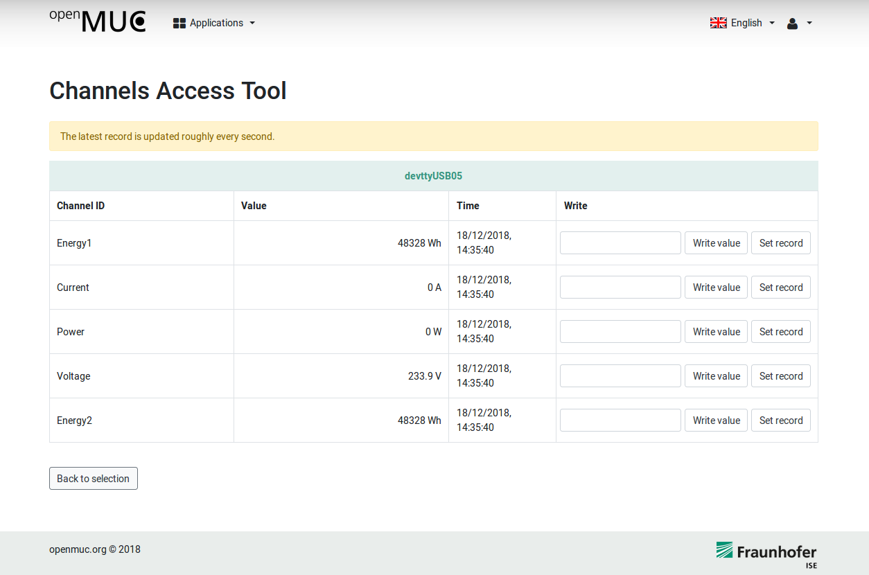Click Write value for Current
The height and width of the screenshot is (575, 869).
point(716,287)
